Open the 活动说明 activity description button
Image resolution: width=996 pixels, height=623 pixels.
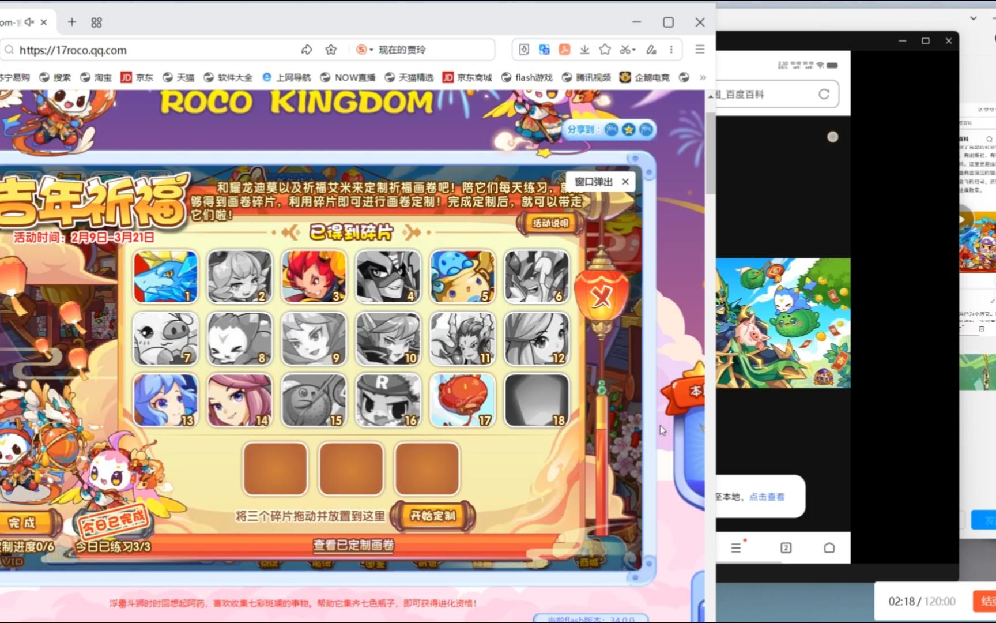[x=550, y=223]
